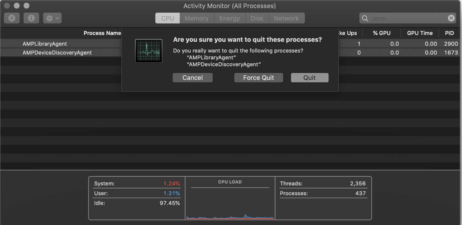Open process info via the i toolbar icon
462x225 pixels.
coord(31,18)
